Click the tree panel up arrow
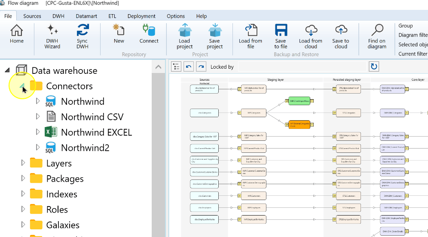This screenshot has width=428, height=237. pos(158,67)
